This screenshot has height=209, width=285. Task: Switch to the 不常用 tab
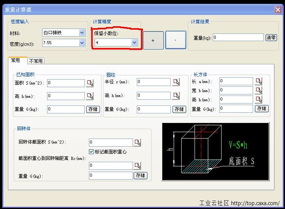(x=36, y=61)
